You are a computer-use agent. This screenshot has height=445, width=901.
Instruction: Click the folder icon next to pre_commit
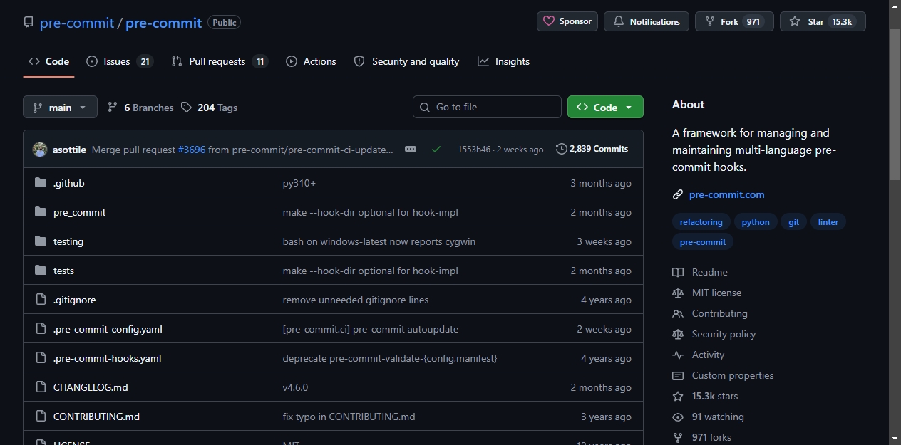(41, 212)
